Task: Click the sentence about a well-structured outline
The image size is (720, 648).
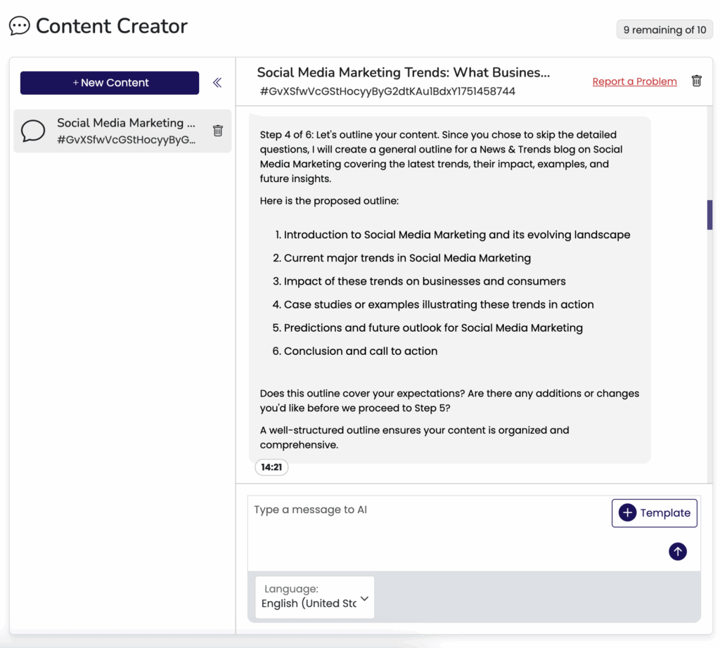Action: (x=414, y=437)
